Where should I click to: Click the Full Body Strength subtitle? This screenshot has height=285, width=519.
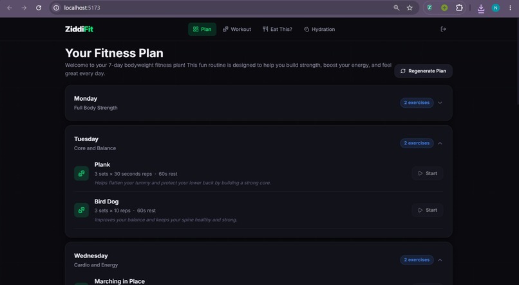coord(96,108)
